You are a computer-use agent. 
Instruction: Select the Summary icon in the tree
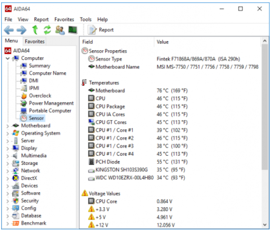tap(23, 66)
